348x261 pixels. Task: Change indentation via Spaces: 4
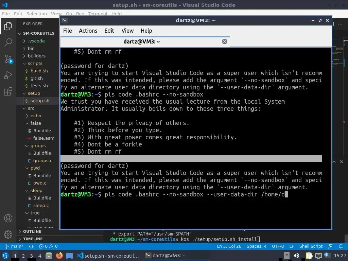(x=257, y=246)
